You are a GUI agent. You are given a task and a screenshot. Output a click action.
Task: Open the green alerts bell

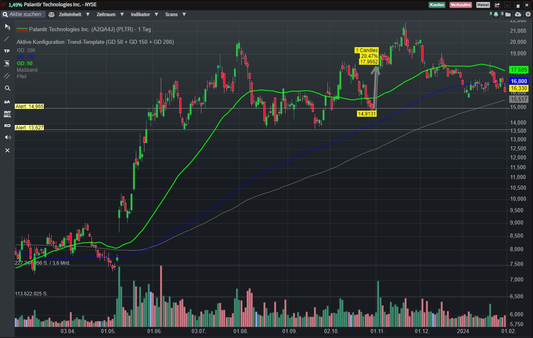pyautogui.click(x=496, y=14)
